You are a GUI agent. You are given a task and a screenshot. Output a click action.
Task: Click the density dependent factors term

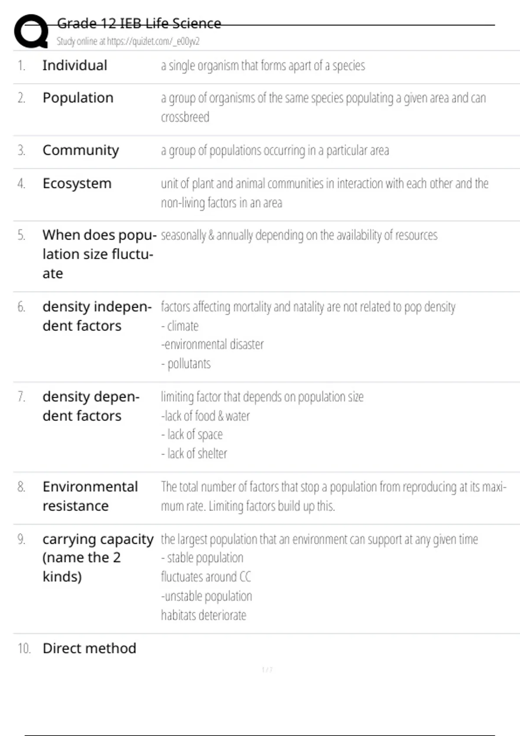point(91,406)
